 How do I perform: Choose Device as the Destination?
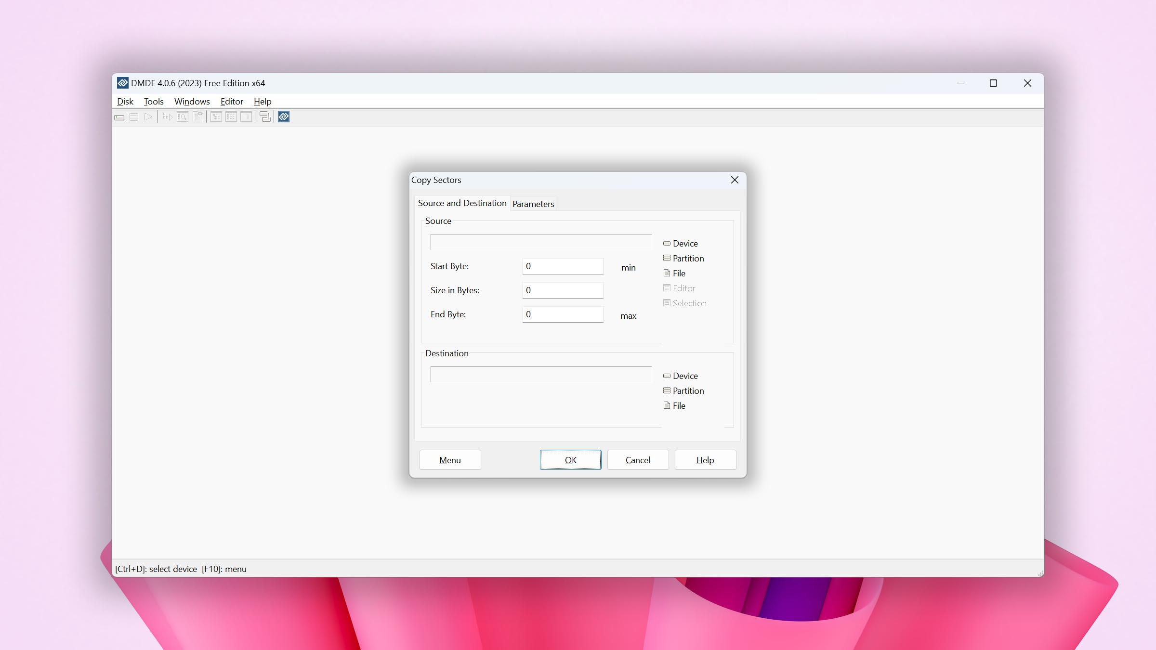tap(680, 376)
